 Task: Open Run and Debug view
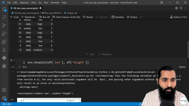click(4, 34)
